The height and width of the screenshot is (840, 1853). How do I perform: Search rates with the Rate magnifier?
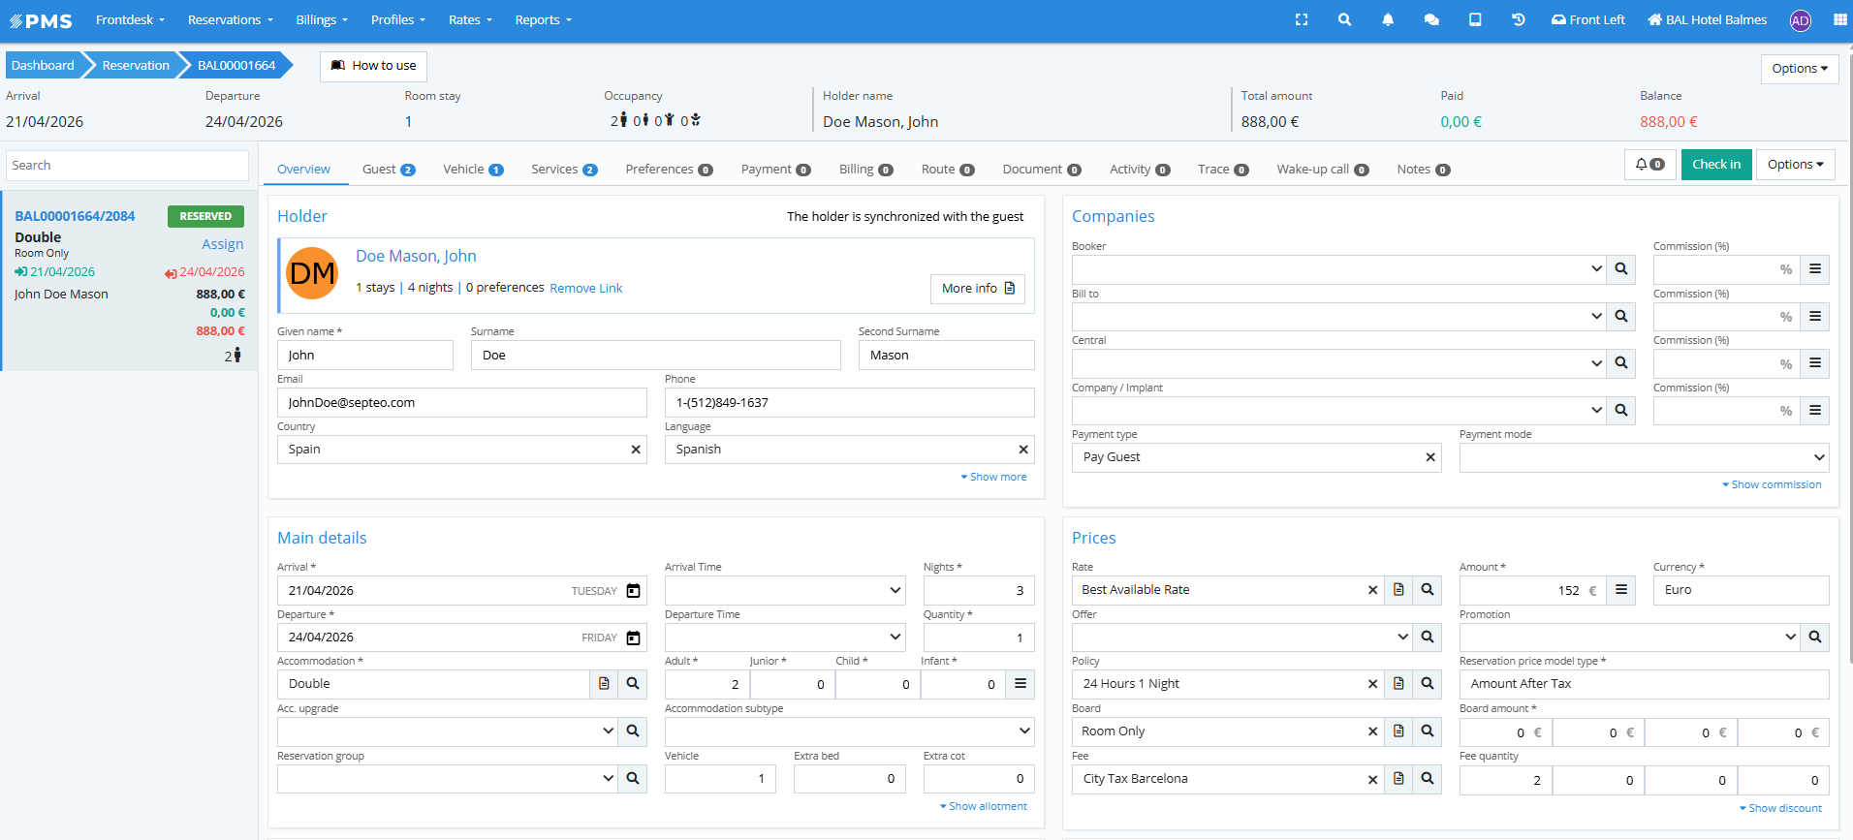(1428, 590)
